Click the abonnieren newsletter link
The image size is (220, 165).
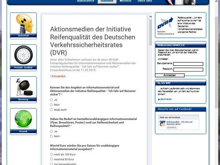(166, 99)
